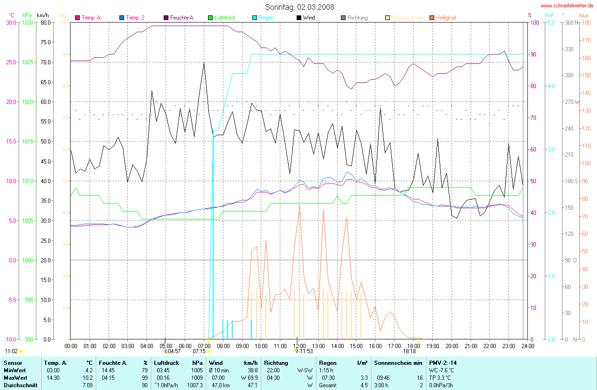Click the gray Richtung legend swatch
The height and width of the screenshot is (390, 597).
(343, 18)
